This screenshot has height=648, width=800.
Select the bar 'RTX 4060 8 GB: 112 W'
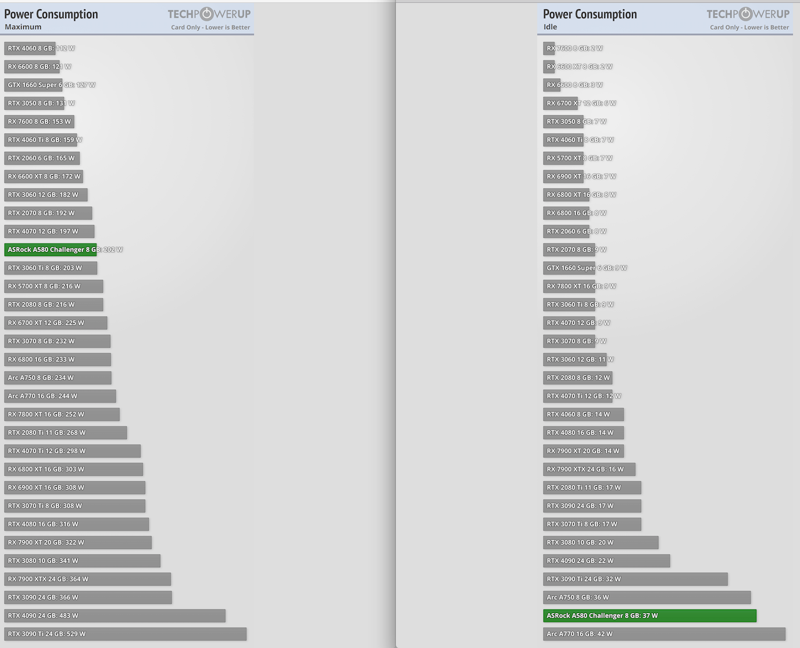(x=30, y=48)
